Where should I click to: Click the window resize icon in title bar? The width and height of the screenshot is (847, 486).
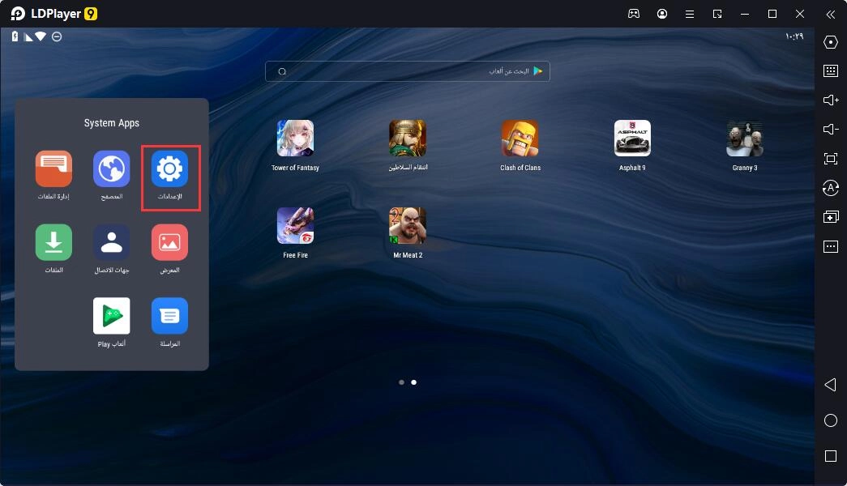pyautogui.click(x=717, y=14)
